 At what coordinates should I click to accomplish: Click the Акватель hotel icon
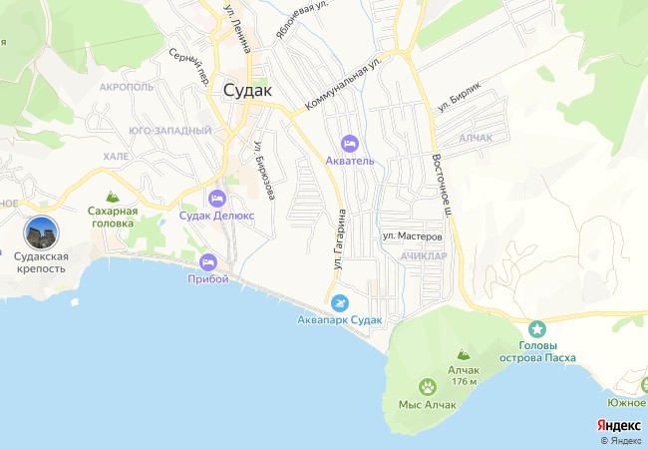350,144
